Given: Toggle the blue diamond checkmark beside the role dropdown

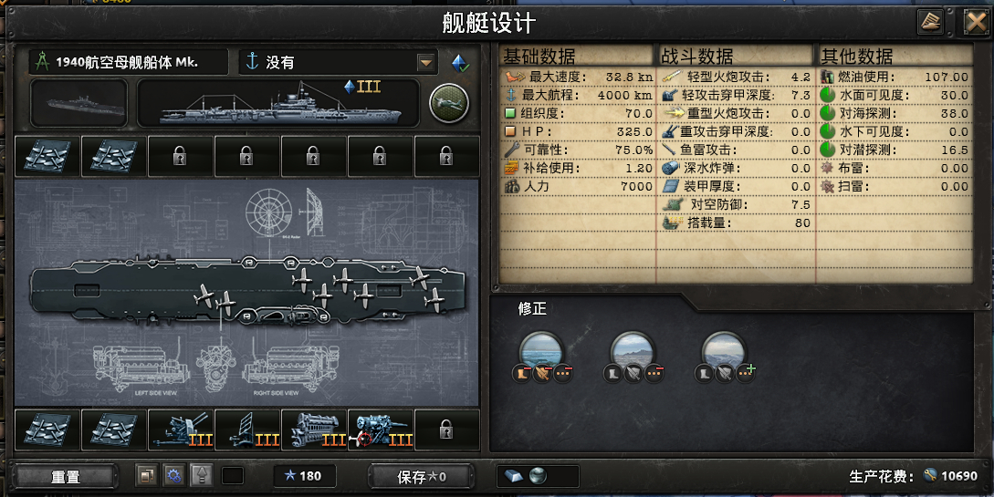Looking at the screenshot, I should click(460, 63).
